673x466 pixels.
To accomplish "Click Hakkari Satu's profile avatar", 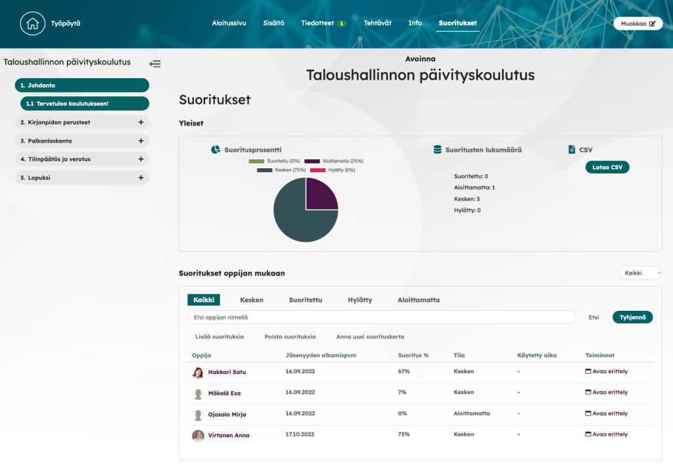I will 198,373.
